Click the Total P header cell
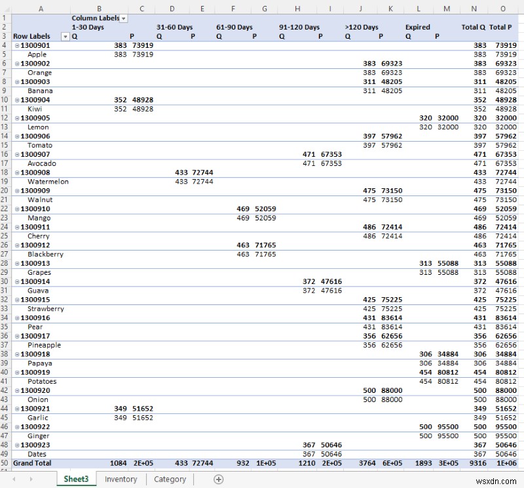 pyautogui.click(x=500, y=27)
